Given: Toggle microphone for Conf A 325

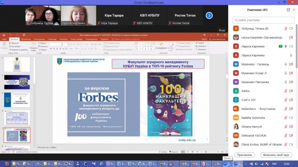Looking at the screenshot, I should point(285,100).
